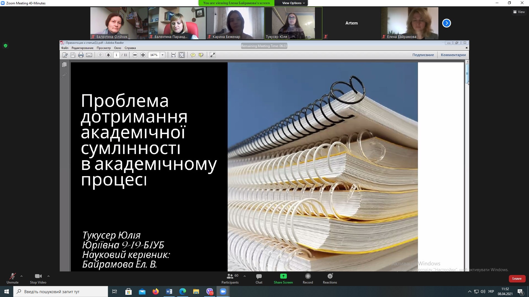Select Тукусер Юля video thumbnail
Viewport: 529px width, 297px height.
coord(293,23)
